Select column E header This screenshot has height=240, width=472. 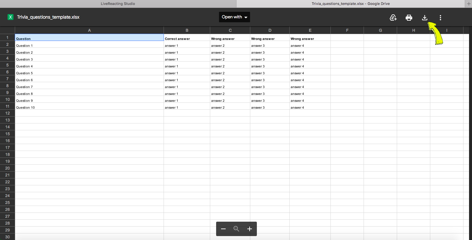coord(310,30)
